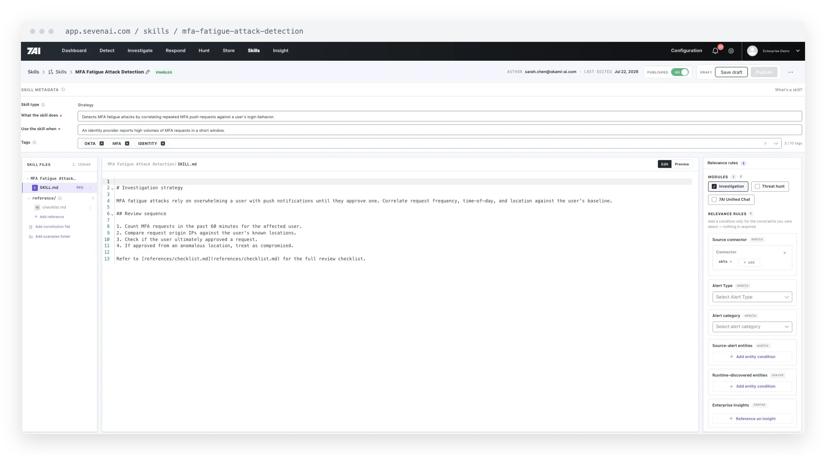The image size is (826, 455).
Task: Remove the MFA tag
Action: point(127,144)
